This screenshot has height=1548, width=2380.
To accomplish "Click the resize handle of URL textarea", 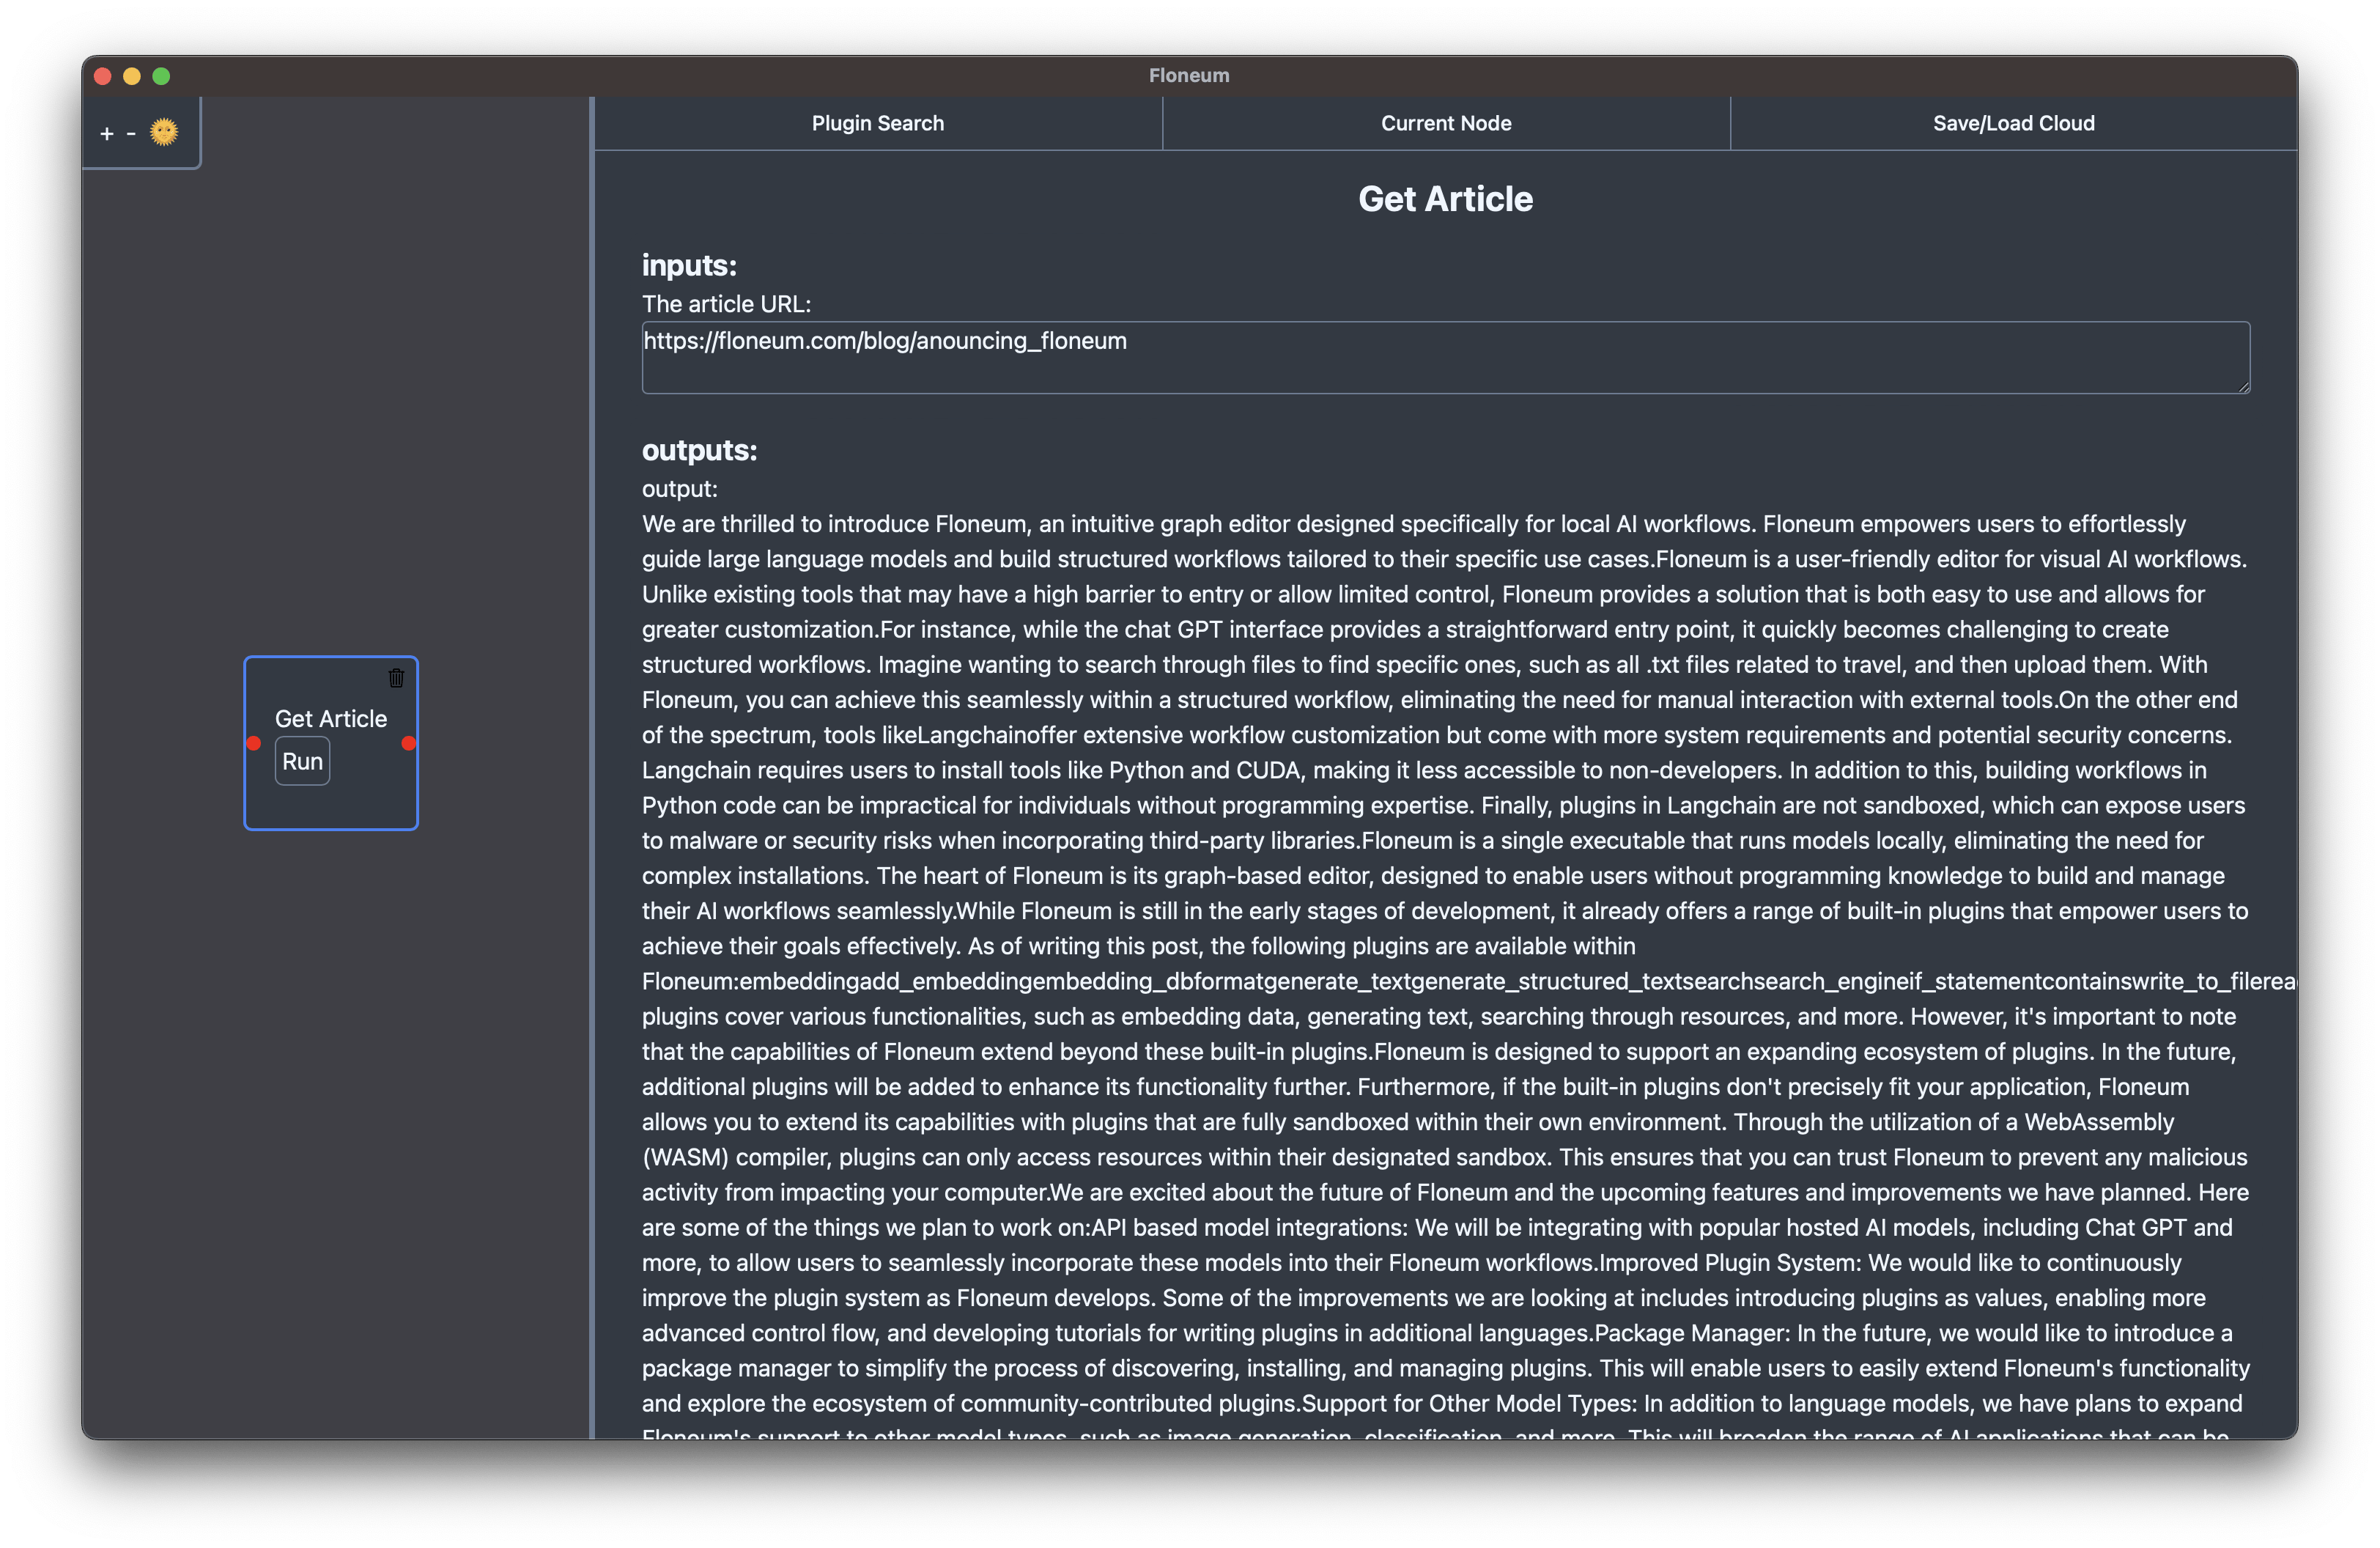I will 2243,386.
